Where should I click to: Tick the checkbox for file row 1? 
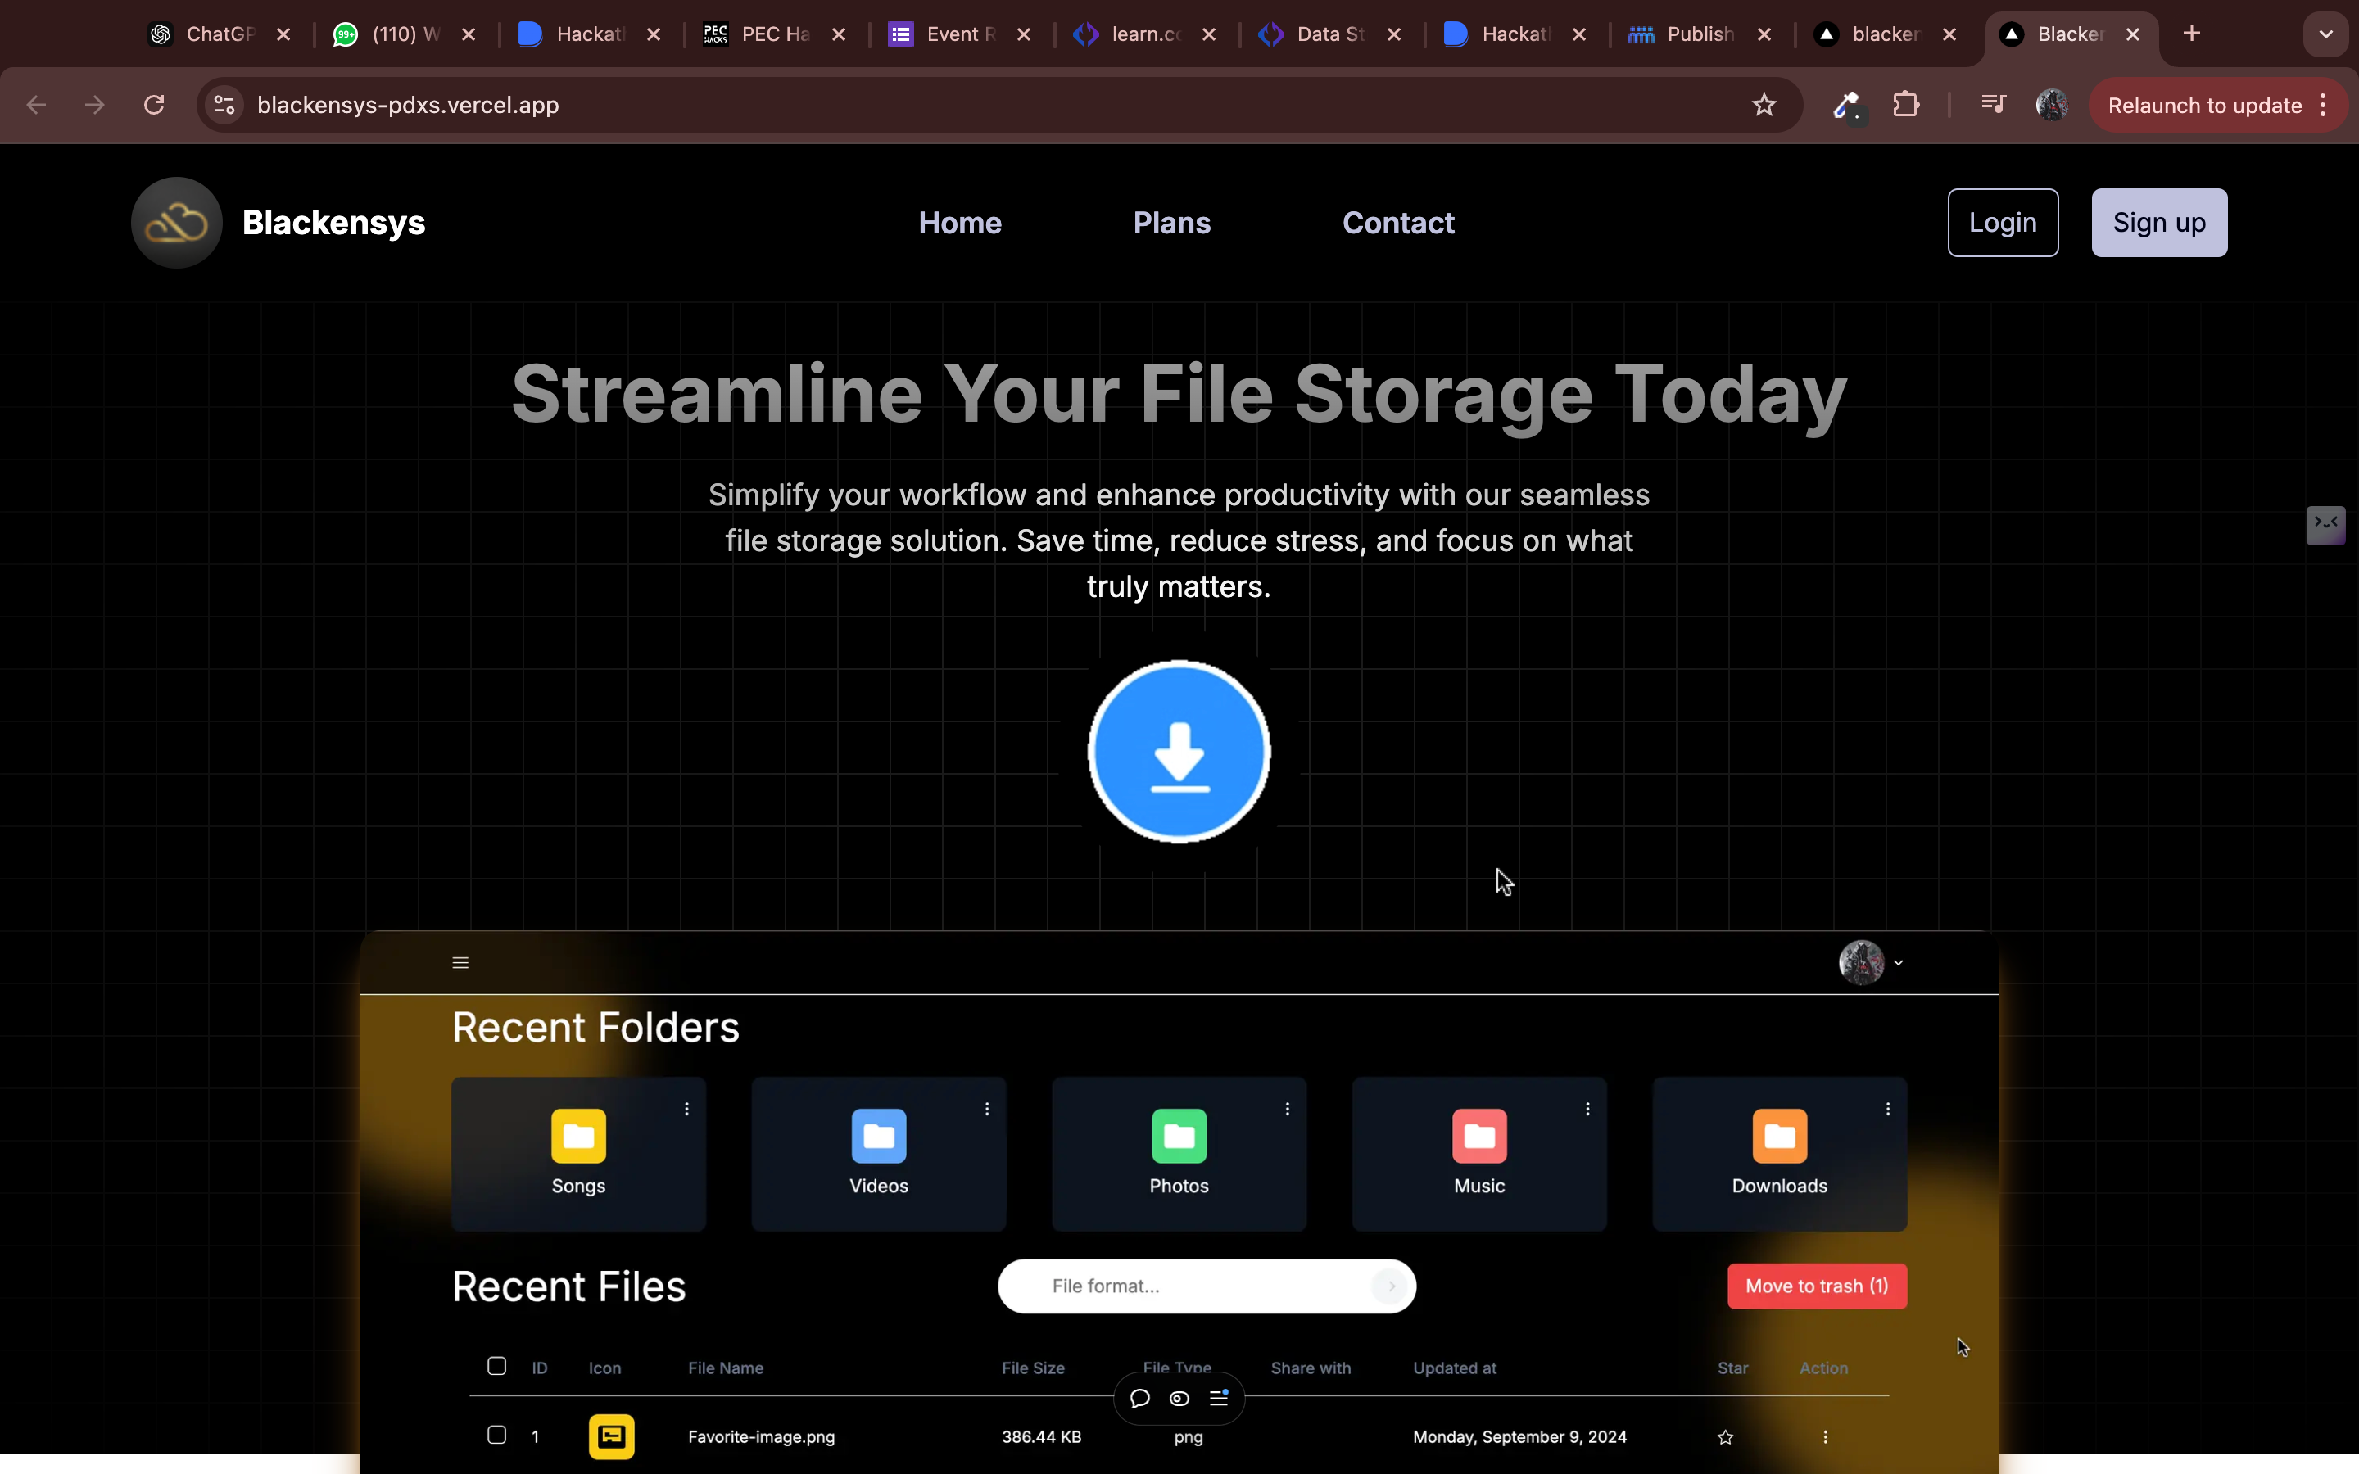click(496, 1435)
